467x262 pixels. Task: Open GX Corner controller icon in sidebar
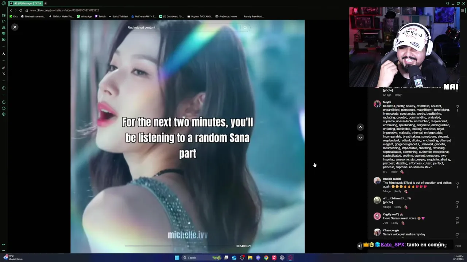pos(4,15)
